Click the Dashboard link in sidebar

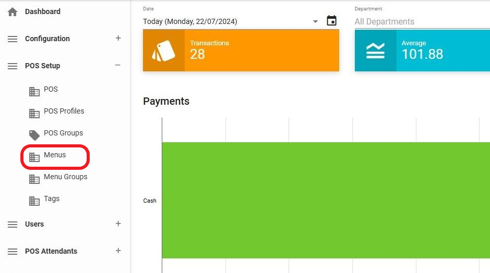(42, 11)
